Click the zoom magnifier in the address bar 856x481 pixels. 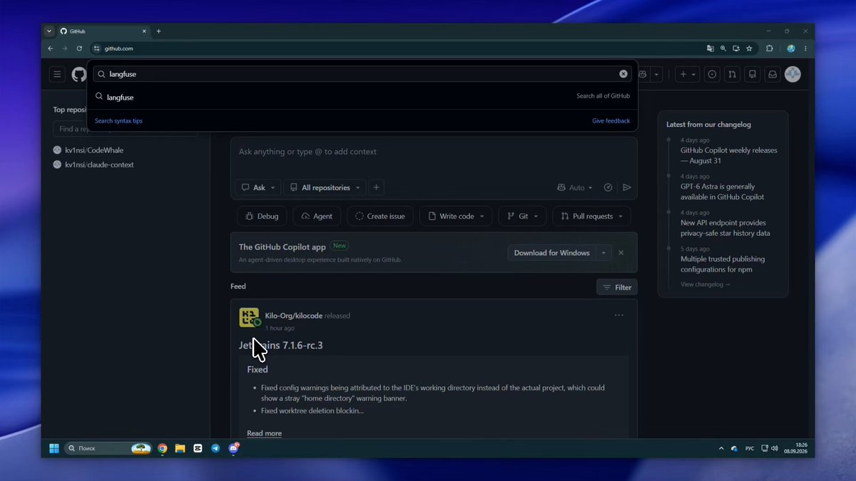click(x=723, y=48)
